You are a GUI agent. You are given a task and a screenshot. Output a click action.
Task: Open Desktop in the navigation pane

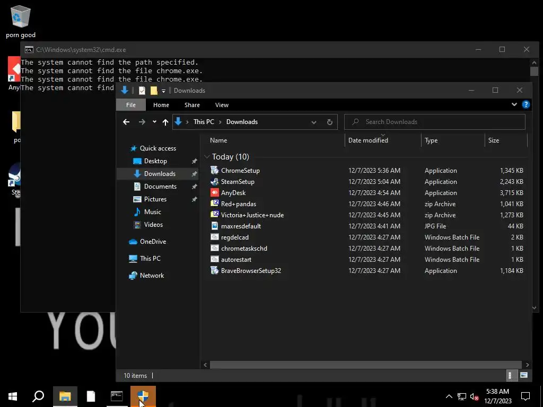[x=155, y=161]
